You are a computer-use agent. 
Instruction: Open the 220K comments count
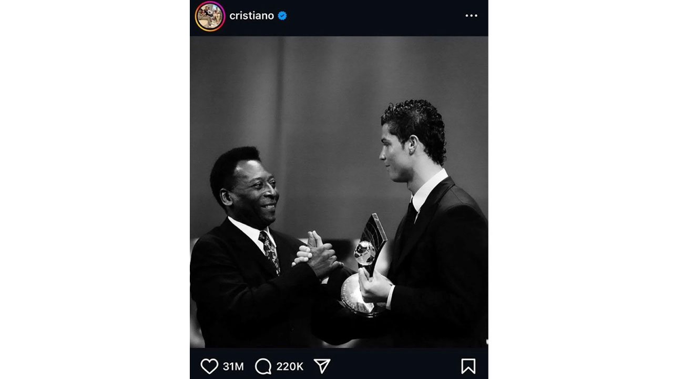point(290,366)
